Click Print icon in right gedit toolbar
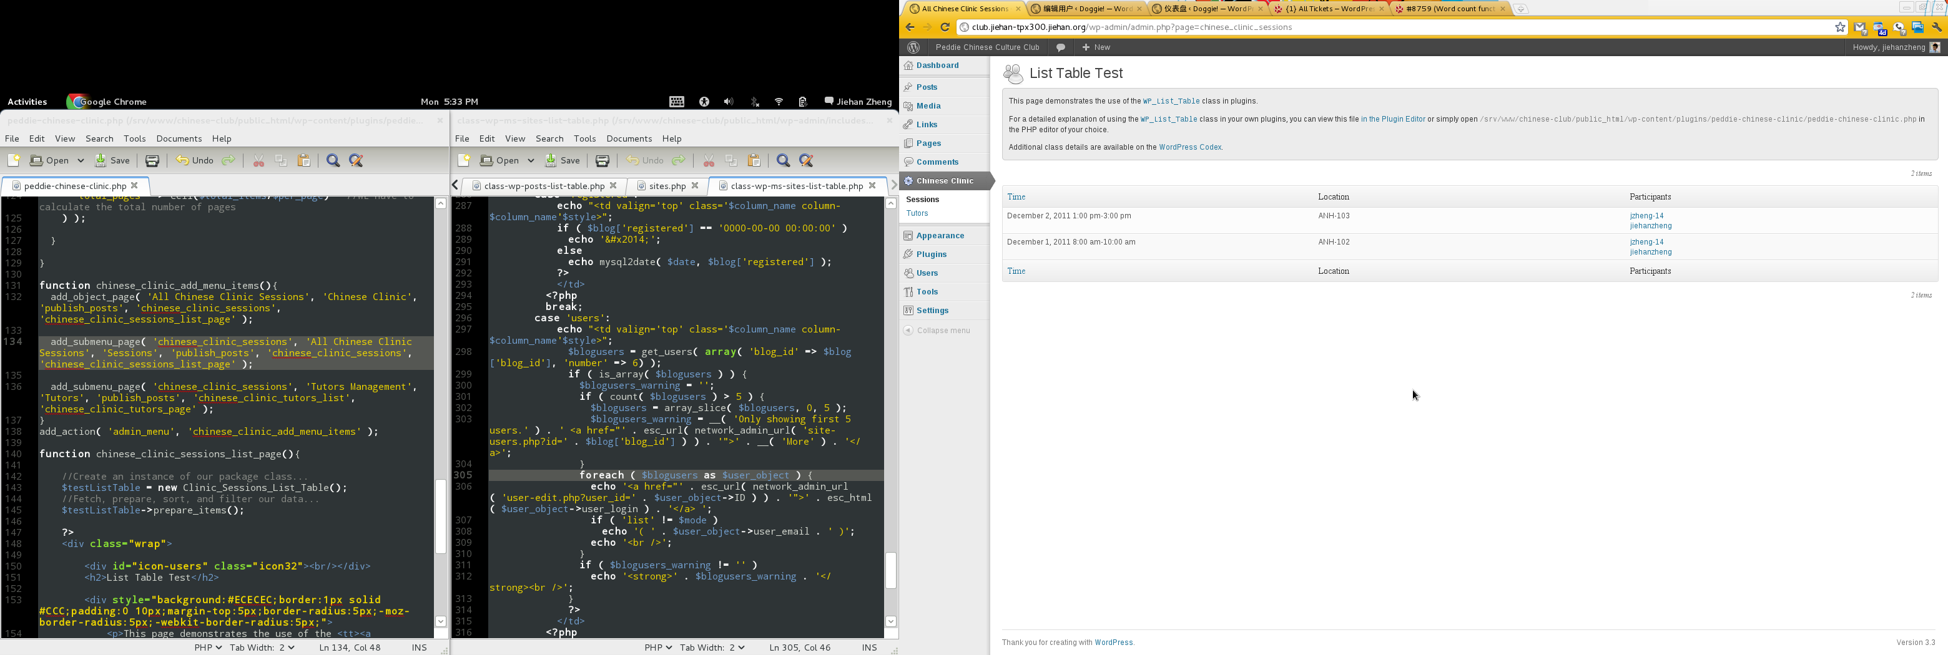 [602, 160]
